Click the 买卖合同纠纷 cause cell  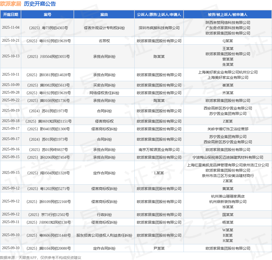click(104, 85)
